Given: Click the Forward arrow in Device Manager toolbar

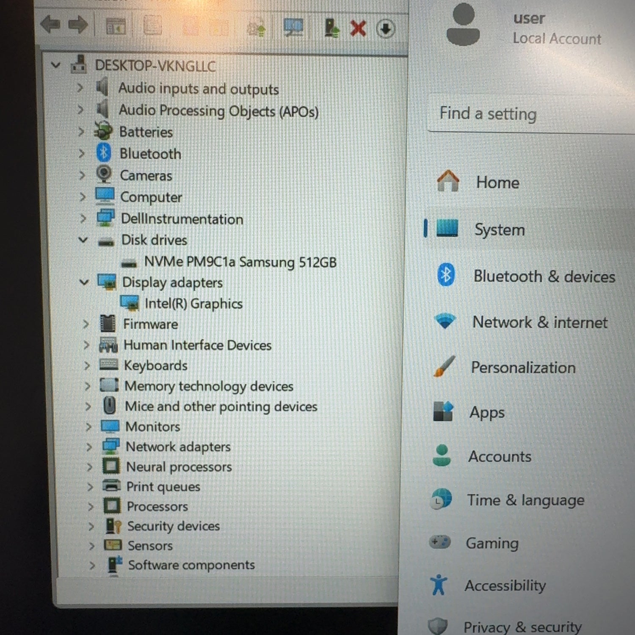Looking at the screenshot, I should pos(77,25).
